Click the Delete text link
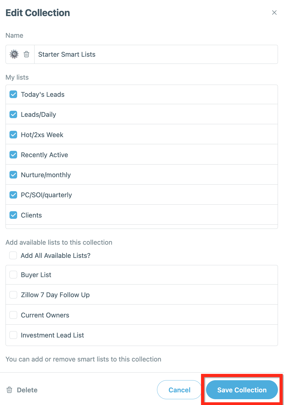 click(x=27, y=390)
